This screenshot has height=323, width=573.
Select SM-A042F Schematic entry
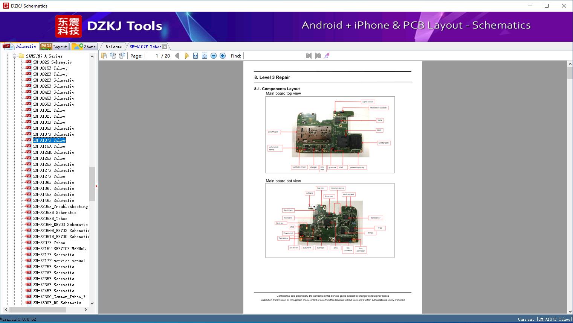[53, 92]
